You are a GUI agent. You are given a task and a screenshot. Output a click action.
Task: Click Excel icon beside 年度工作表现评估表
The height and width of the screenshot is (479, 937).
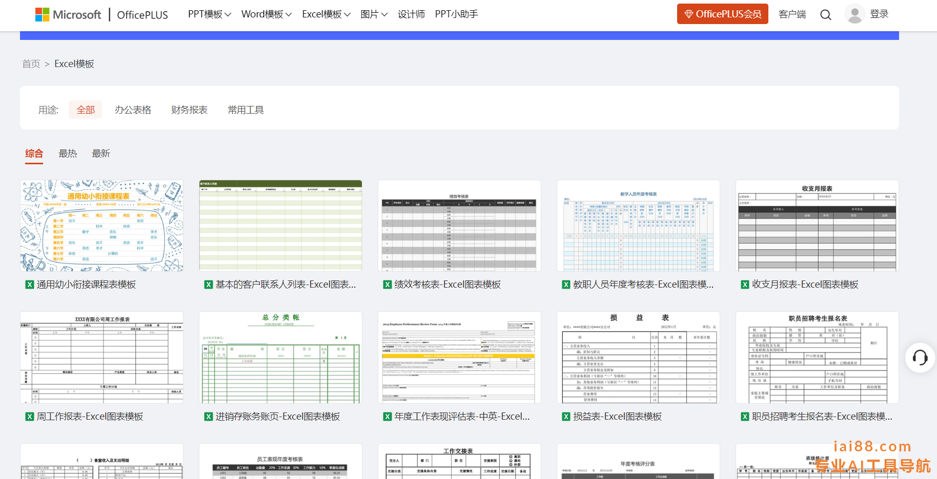[x=388, y=417]
